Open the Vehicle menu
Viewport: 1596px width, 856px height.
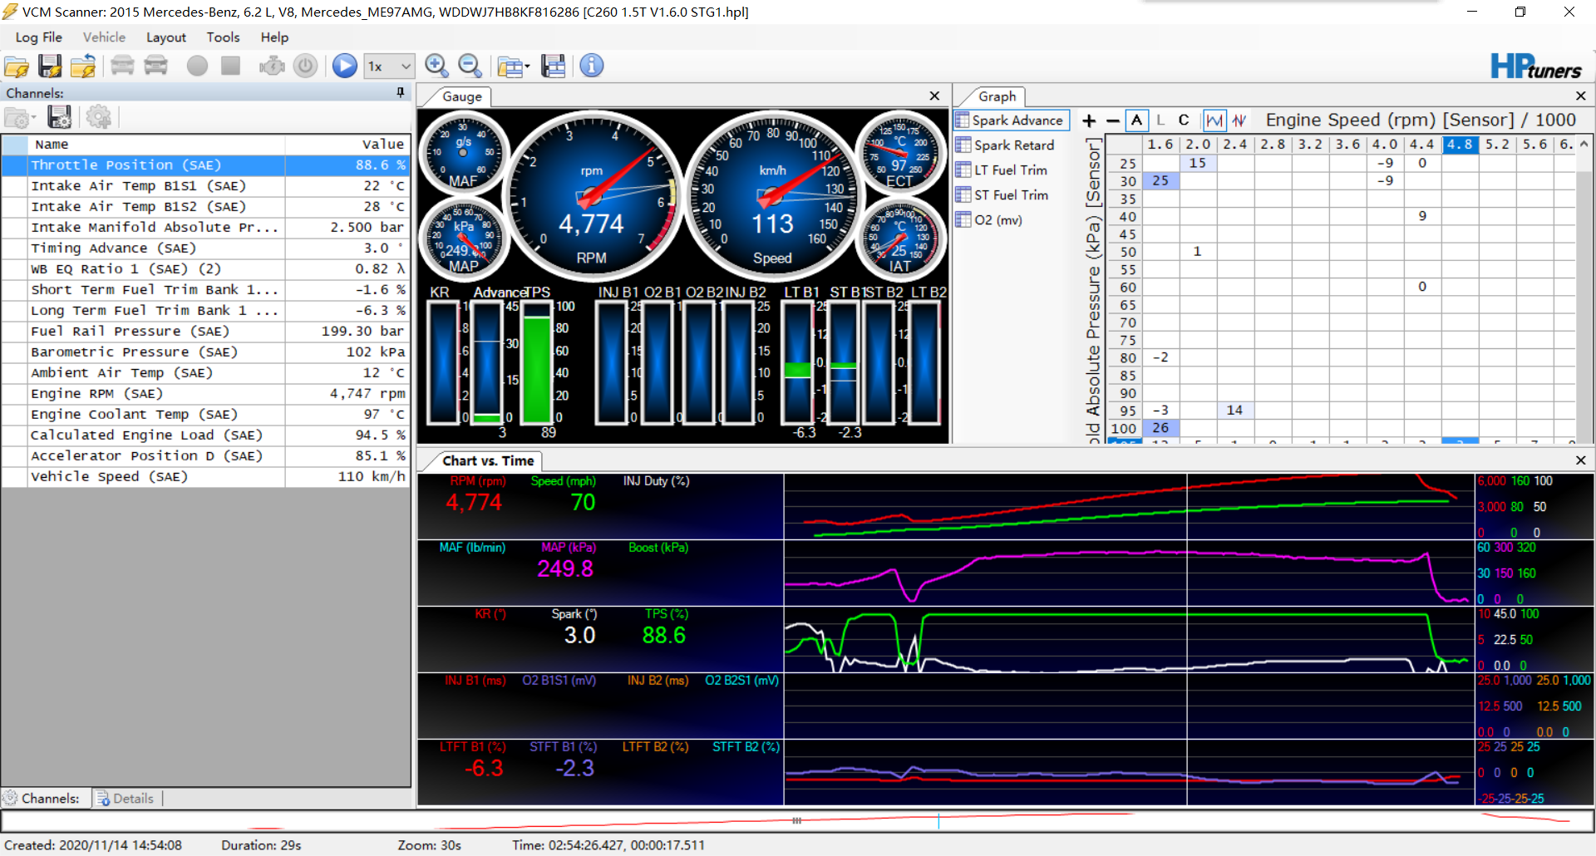104,37
